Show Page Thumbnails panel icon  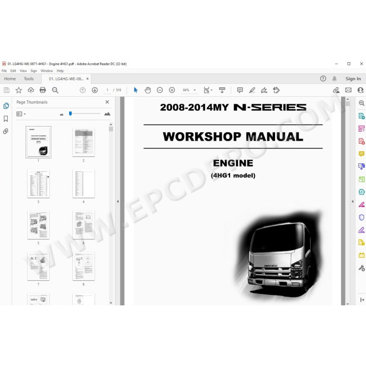click(x=6, y=106)
